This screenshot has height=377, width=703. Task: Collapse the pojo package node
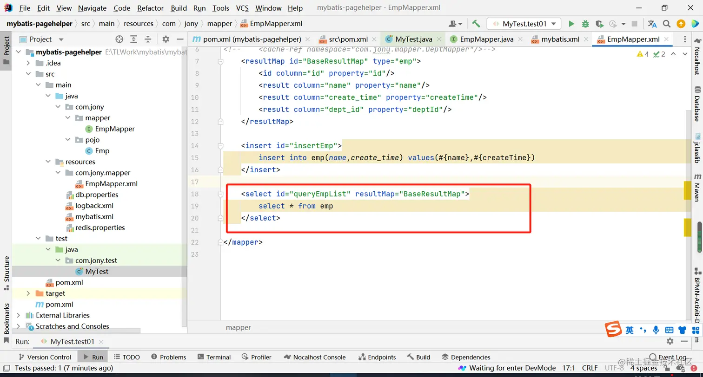pos(68,140)
